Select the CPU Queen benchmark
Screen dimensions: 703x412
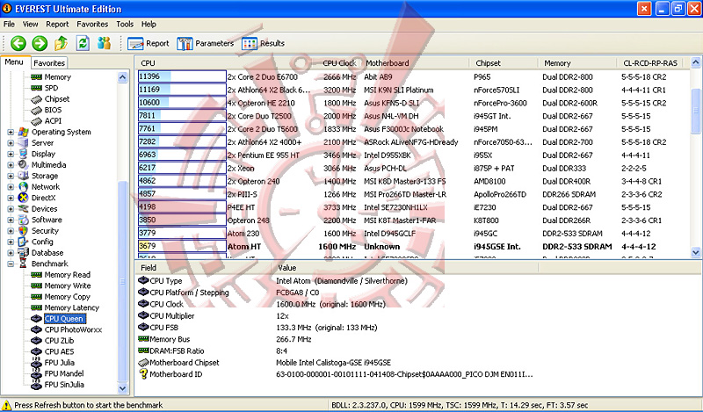64,319
